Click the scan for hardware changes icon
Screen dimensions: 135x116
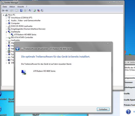pos(30,10)
